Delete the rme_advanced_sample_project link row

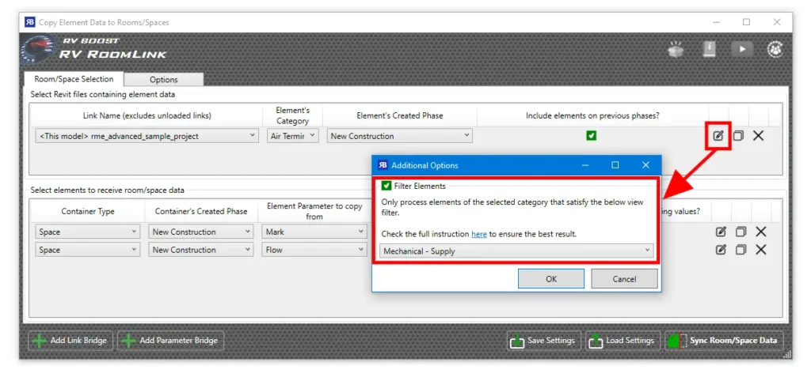click(758, 136)
